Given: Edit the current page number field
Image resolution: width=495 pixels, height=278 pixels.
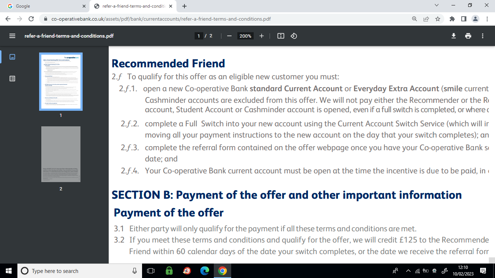Looking at the screenshot, I should tap(199, 36).
